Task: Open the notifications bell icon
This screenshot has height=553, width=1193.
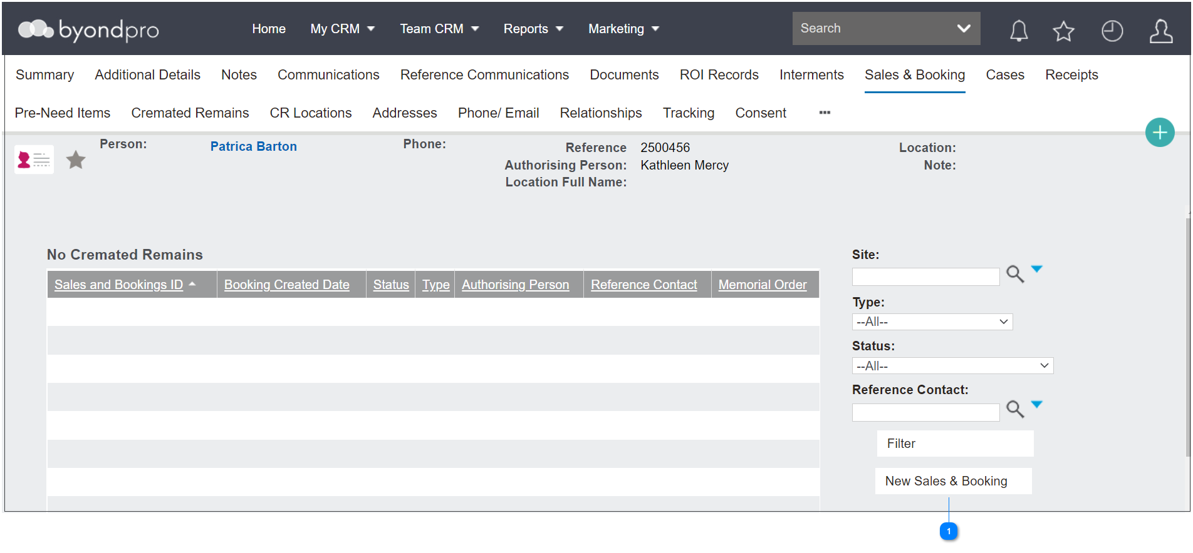Action: (1019, 30)
